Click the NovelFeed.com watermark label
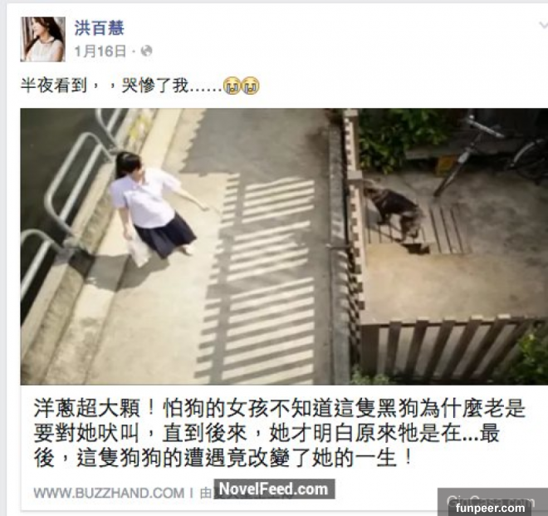548x516 pixels. 274,489
